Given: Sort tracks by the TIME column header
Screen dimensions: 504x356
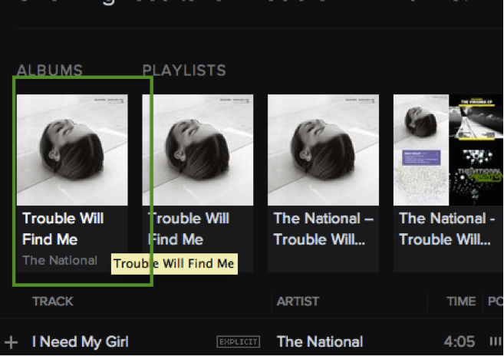Looking at the screenshot, I should coord(460,302).
